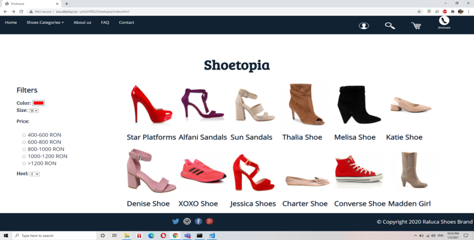This screenshot has height=240, width=474.
Task: Click the red Converse sneaker image
Action: (359, 169)
